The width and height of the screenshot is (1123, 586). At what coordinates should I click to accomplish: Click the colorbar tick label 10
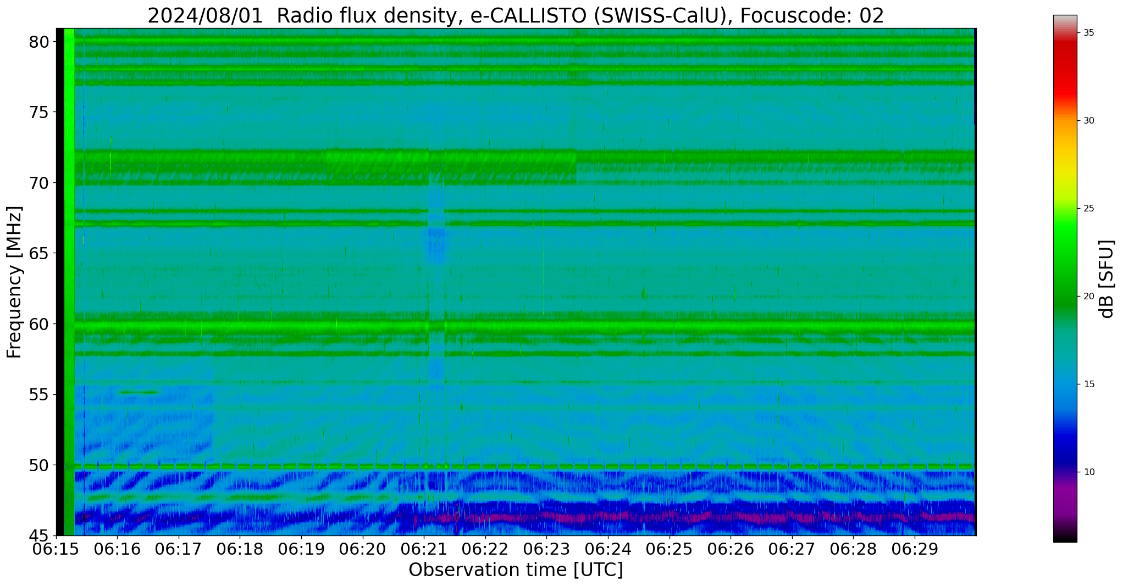[x=1088, y=472]
